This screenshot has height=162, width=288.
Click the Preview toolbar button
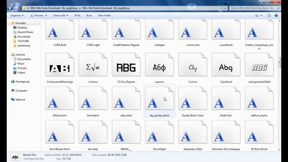(x=37, y=15)
